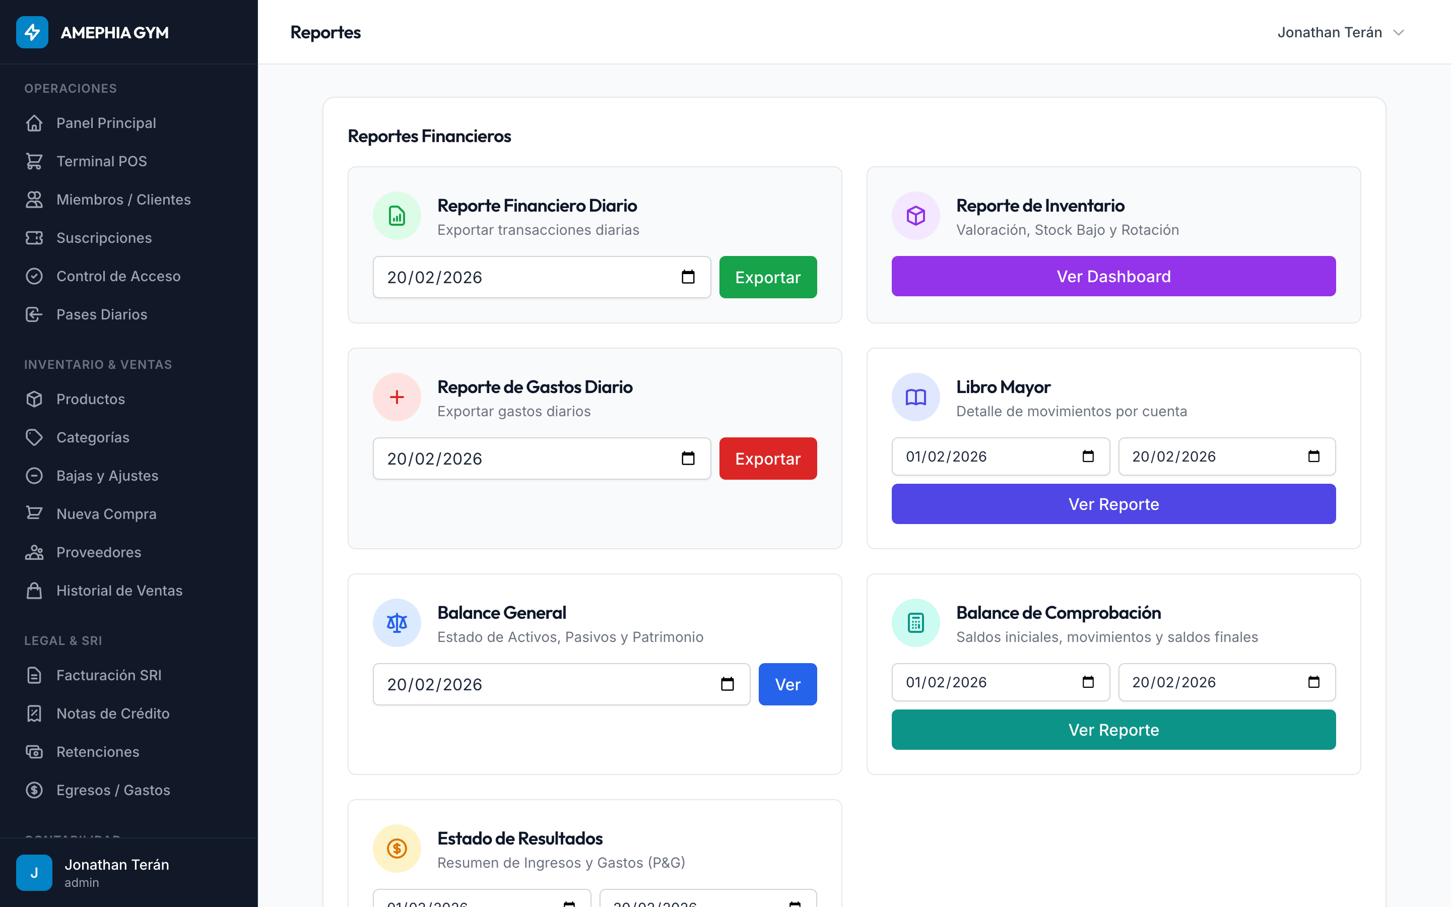The width and height of the screenshot is (1451, 907).
Task: Click the receipt icon beside Notas de Crédito
Action: [x=34, y=715]
